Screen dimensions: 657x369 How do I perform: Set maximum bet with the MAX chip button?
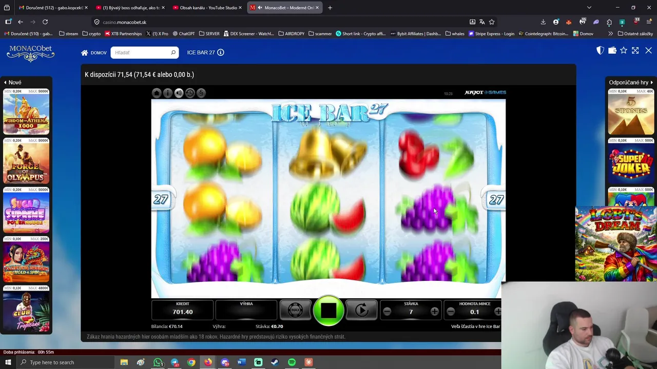tap(295, 310)
